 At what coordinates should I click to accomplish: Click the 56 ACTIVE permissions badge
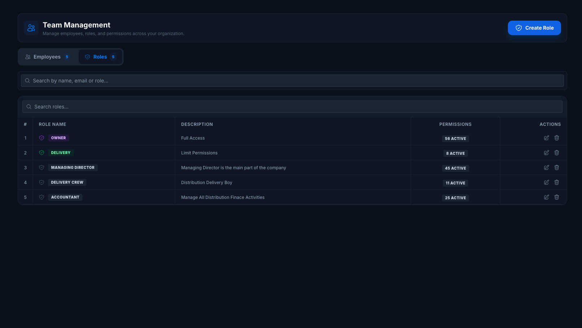click(x=455, y=139)
